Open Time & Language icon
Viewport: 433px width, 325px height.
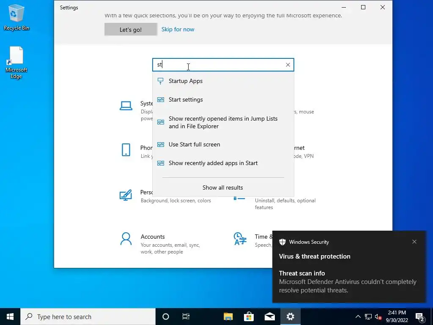pos(240,239)
